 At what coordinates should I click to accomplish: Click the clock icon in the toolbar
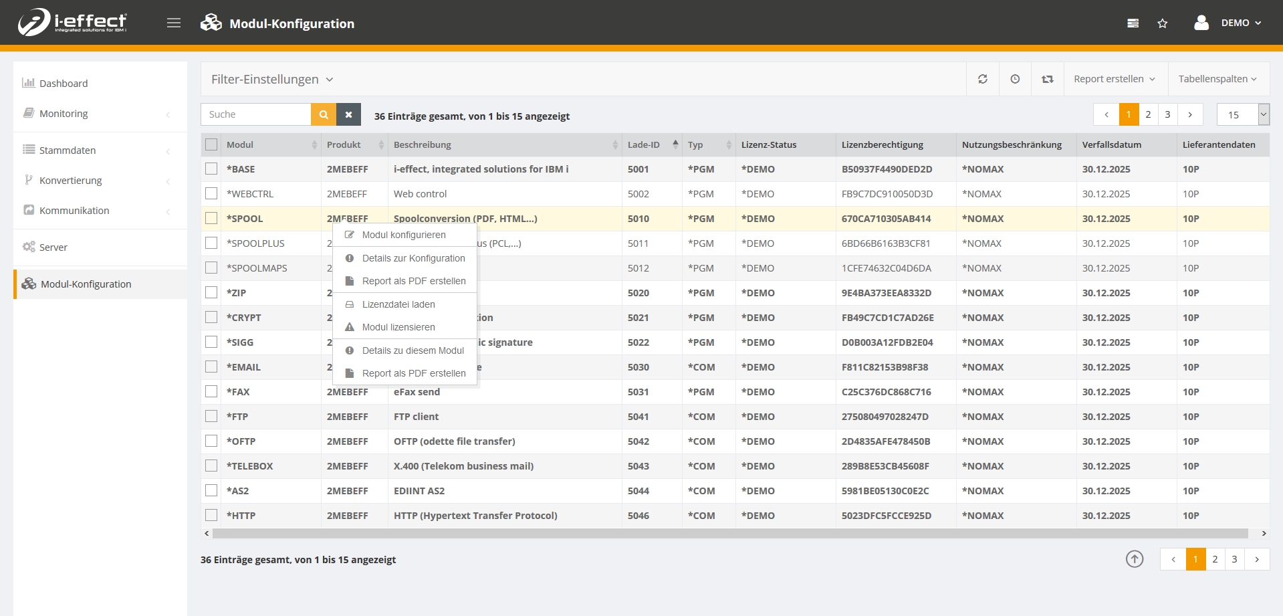(x=1014, y=79)
